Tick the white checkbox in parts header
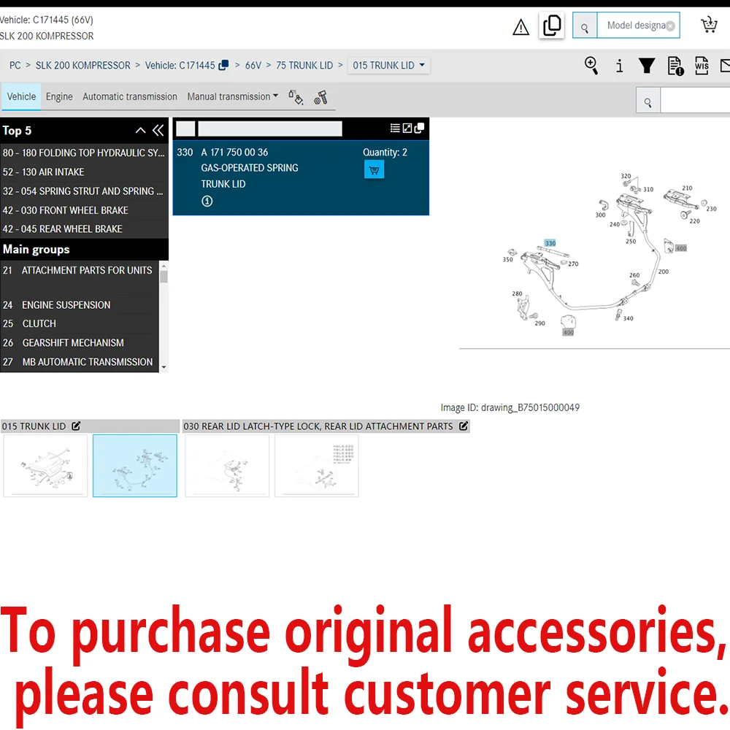This screenshot has height=730, width=730. [x=185, y=129]
